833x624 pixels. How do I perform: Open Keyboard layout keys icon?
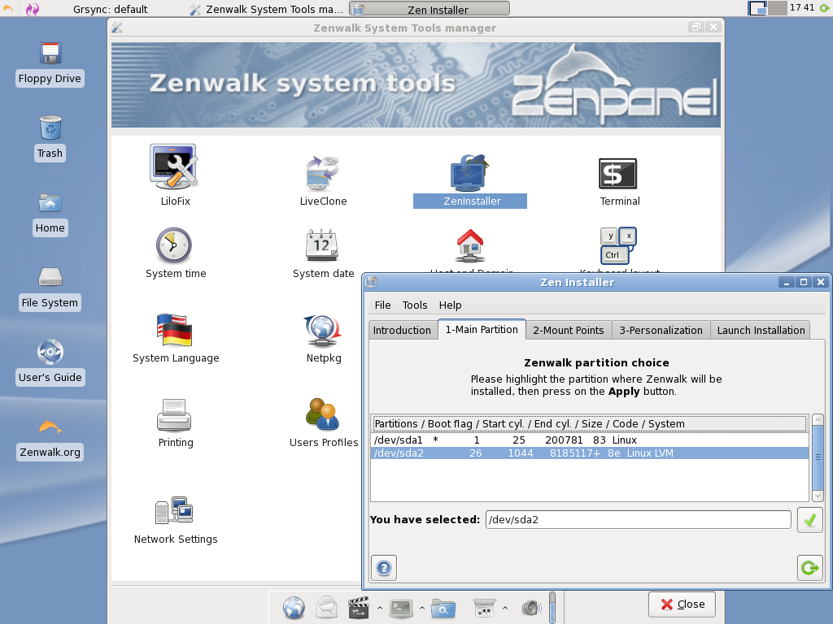(618, 245)
